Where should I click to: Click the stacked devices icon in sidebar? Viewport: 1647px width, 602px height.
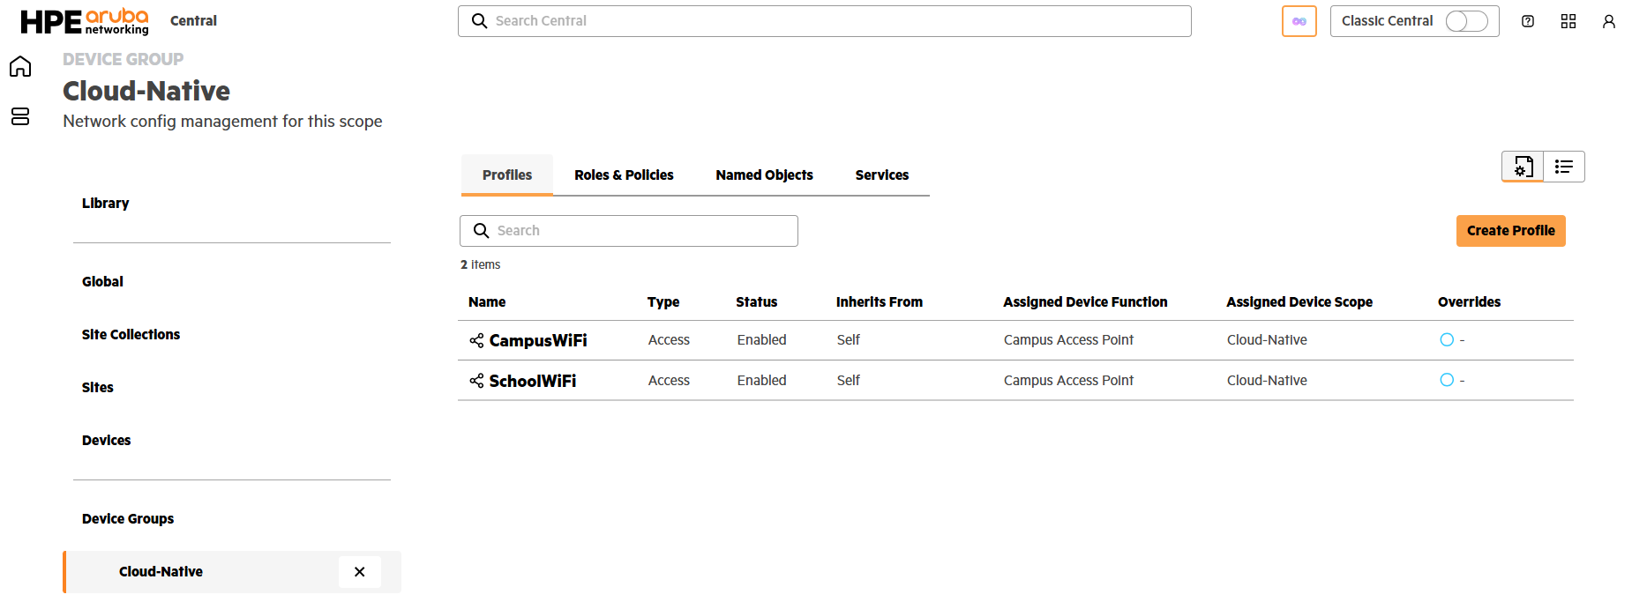(x=20, y=116)
